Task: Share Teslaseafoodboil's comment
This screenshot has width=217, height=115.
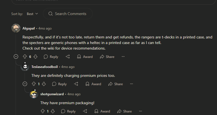Action: [x=115, y=84]
